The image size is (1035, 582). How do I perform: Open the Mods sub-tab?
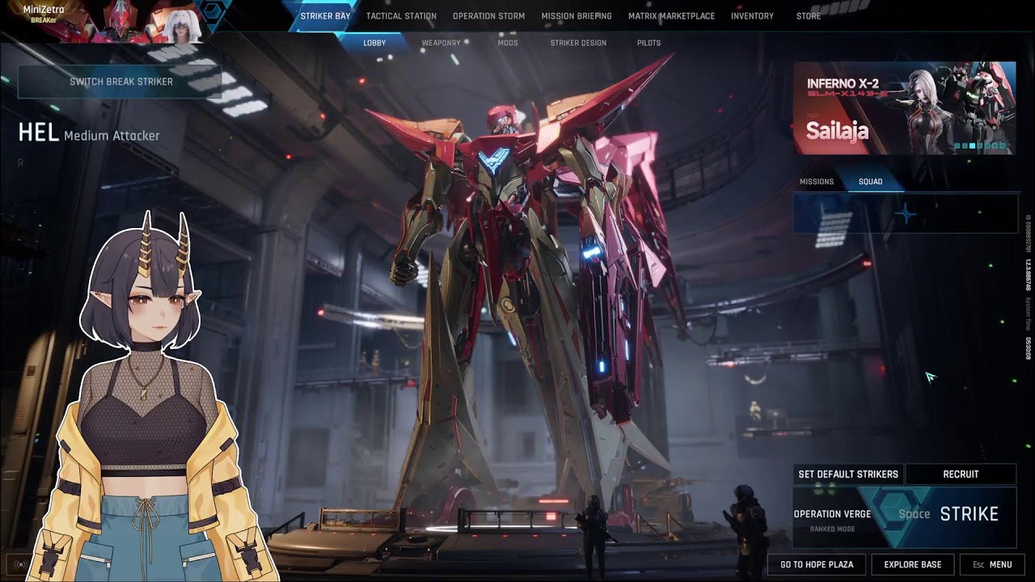coord(508,43)
